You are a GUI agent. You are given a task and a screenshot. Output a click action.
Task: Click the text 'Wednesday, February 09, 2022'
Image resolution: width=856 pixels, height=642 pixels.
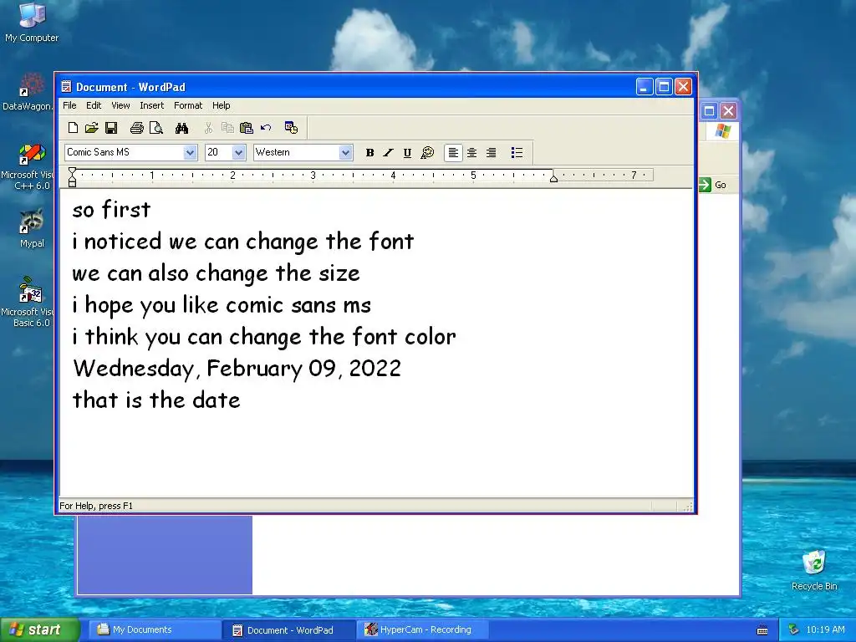coord(237,369)
